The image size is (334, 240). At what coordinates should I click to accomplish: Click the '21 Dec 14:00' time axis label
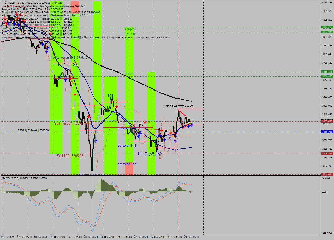point(125,237)
